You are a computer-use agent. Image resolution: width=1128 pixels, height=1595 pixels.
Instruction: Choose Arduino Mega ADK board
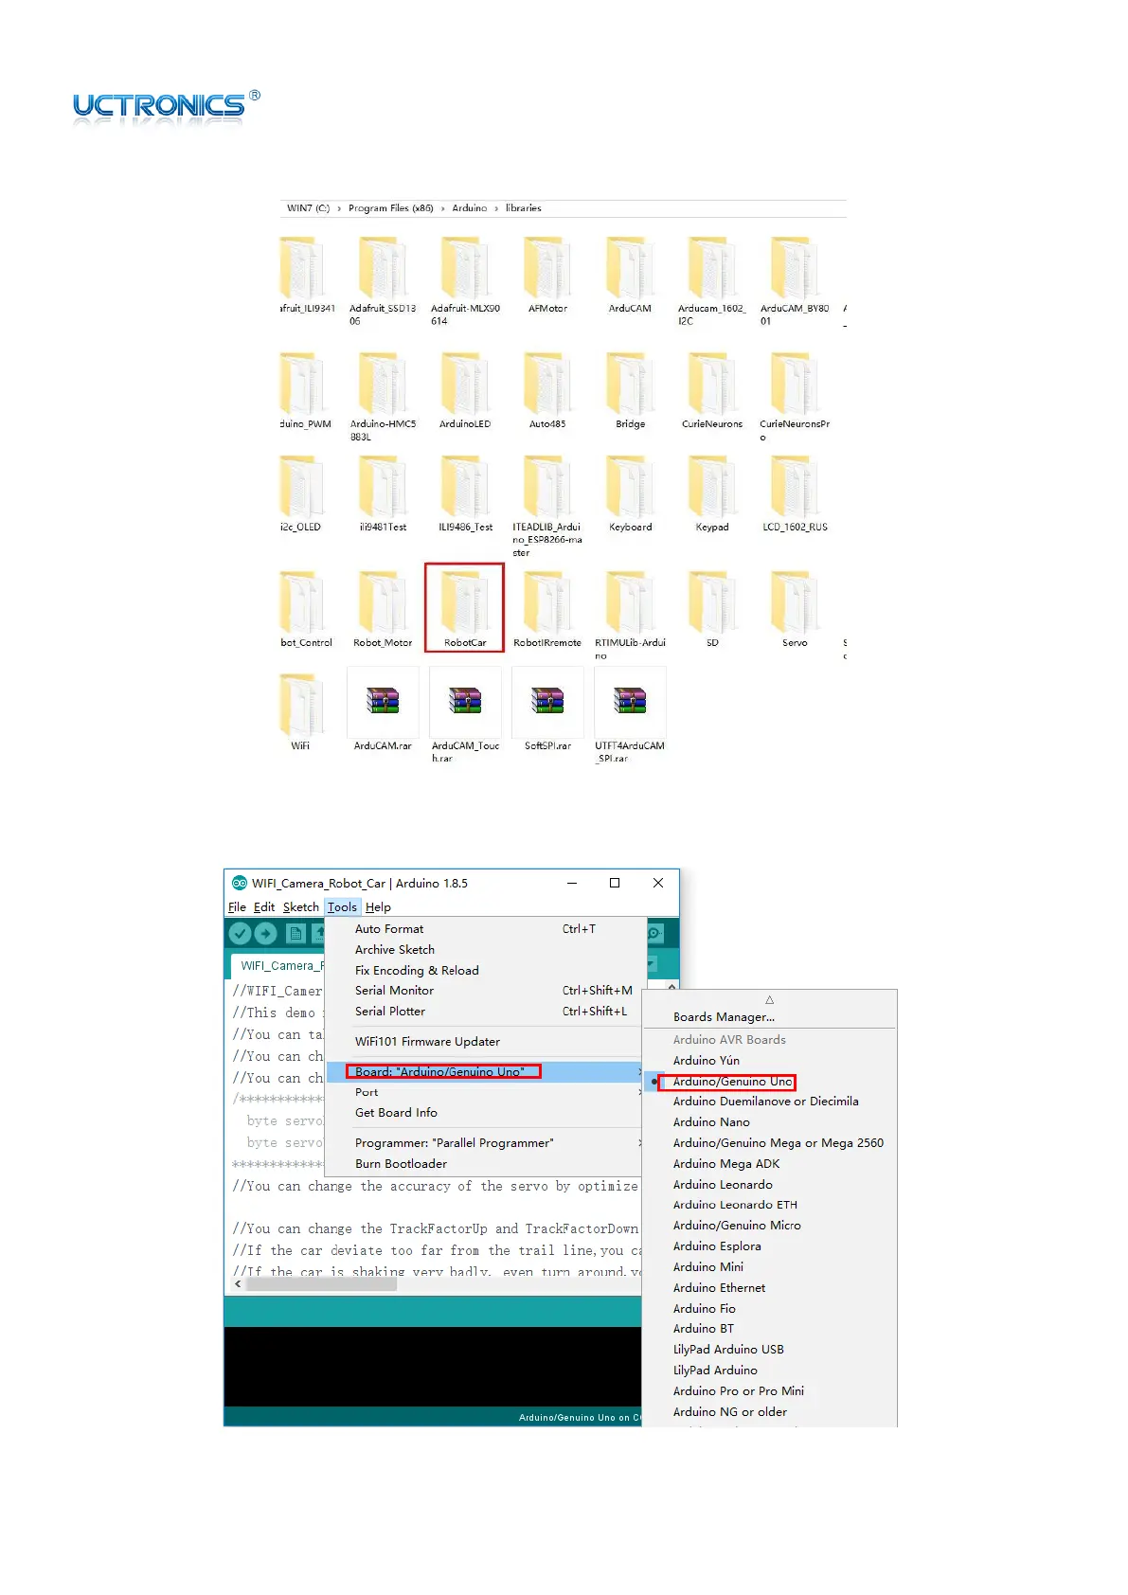(x=726, y=1164)
